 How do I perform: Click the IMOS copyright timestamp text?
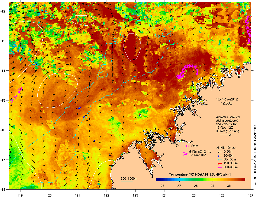pyautogui.click(x=255, y=155)
